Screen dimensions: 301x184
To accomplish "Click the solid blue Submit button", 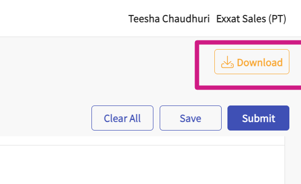I will pyautogui.click(x=258, y=118).
